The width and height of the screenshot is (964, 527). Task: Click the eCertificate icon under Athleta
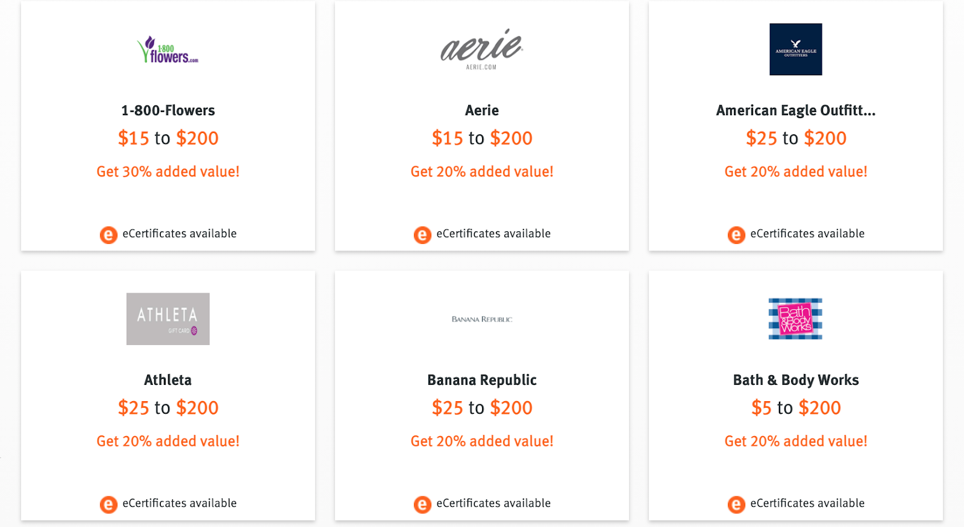click(x=108, y=504)
